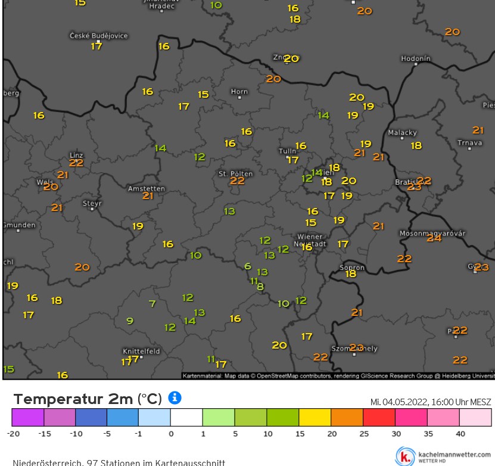Click the Knittelfeld town marker
Image resolution: width=495 pixels, height=466 pixels.
click(x=141, y=358)
